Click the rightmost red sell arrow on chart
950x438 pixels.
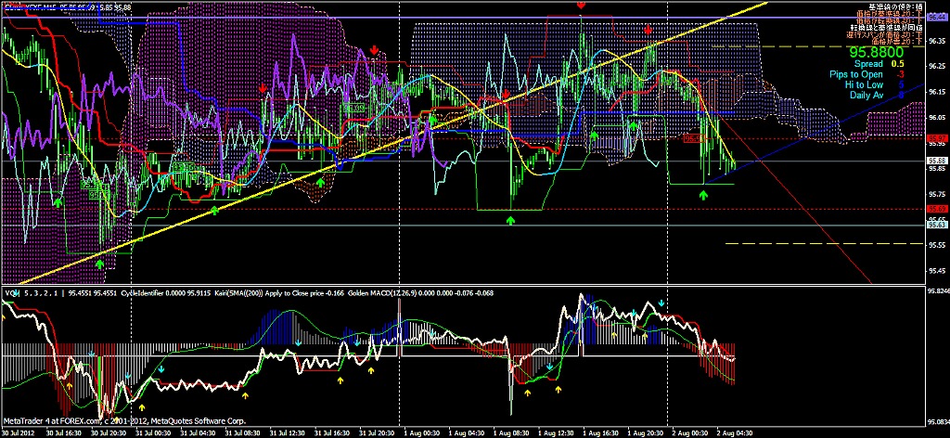pyautogui.click(x=648, y=31)
